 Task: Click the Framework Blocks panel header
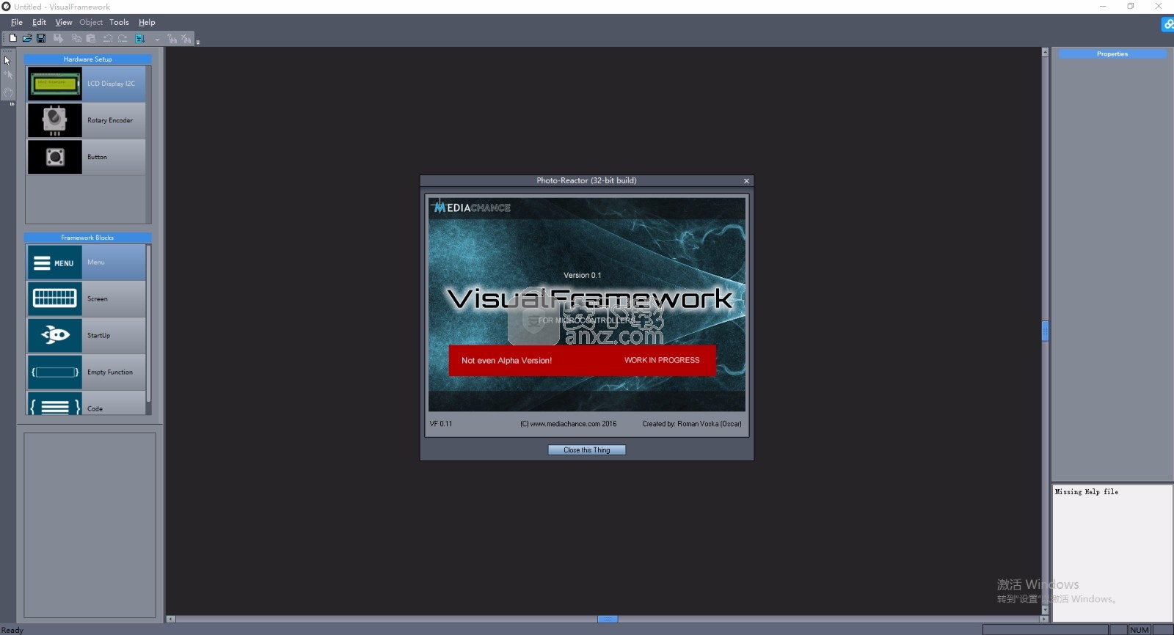tap(88, 238)
